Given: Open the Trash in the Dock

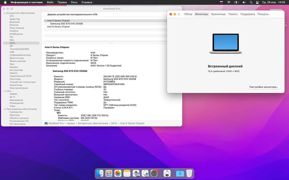Looking at the screenshot, I should tap(189, 173).
